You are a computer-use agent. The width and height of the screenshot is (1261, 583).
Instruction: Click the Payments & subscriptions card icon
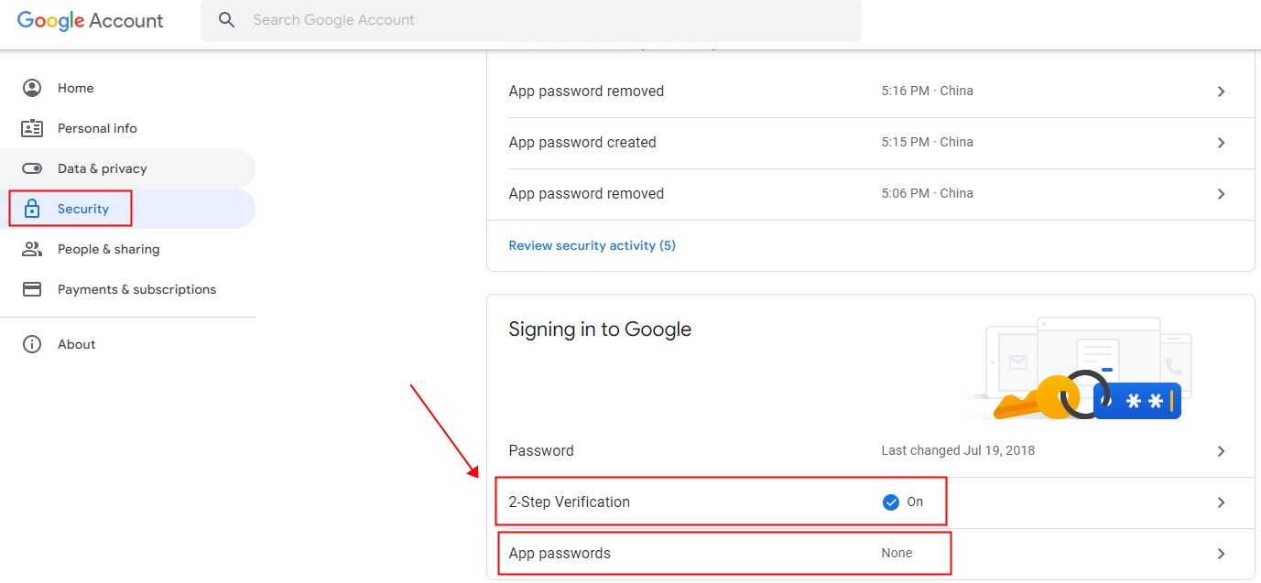click(32, 289)
